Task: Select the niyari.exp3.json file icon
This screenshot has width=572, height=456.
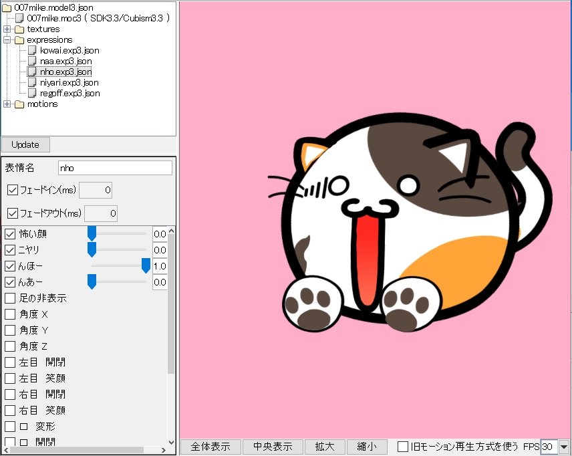Action: tap(32, 82)
